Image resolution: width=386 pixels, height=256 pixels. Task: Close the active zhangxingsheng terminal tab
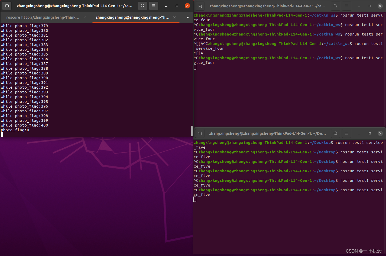[174, 17]
